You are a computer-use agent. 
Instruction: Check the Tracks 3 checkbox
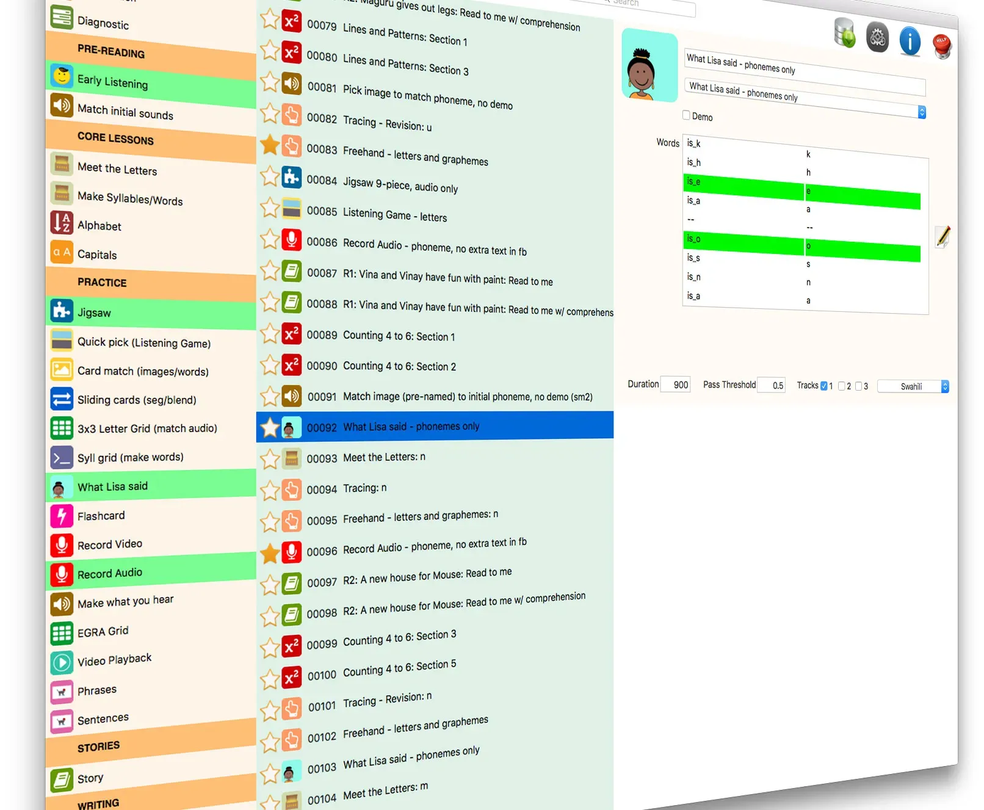858,386
